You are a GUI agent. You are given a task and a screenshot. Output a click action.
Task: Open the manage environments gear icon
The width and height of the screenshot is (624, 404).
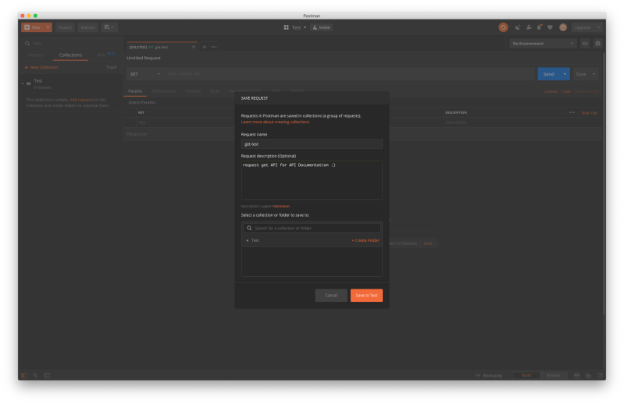point(597,44)
